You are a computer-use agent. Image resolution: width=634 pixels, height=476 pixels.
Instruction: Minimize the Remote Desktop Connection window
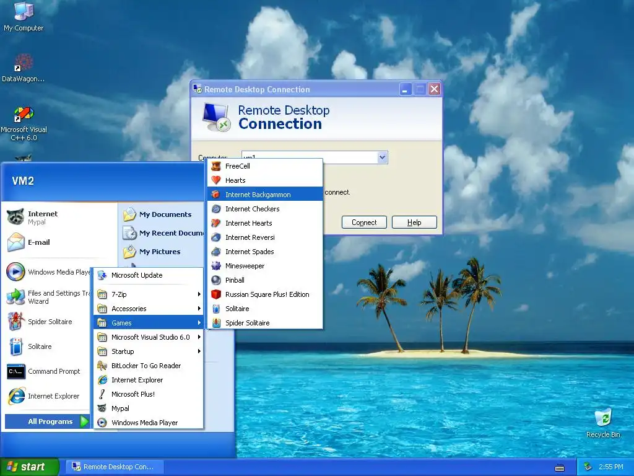click(x=405, y=89)
